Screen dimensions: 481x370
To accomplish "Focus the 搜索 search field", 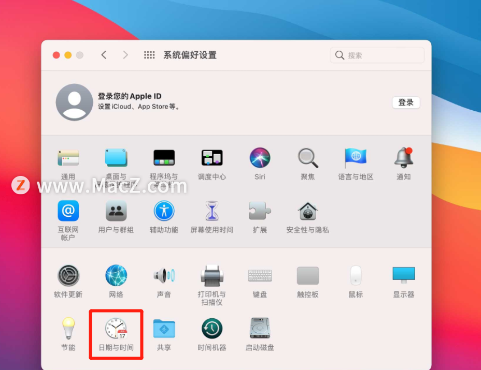I will [377, 55].
